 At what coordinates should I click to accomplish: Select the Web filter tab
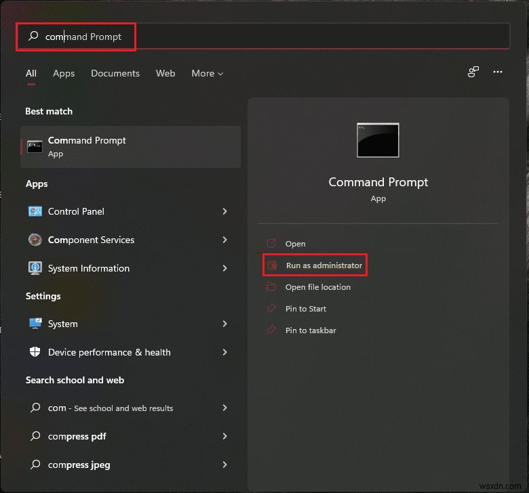point(165,73)
